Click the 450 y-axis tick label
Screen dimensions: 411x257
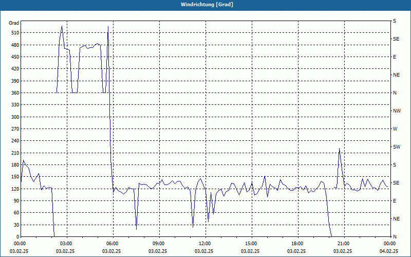(15, 57)
